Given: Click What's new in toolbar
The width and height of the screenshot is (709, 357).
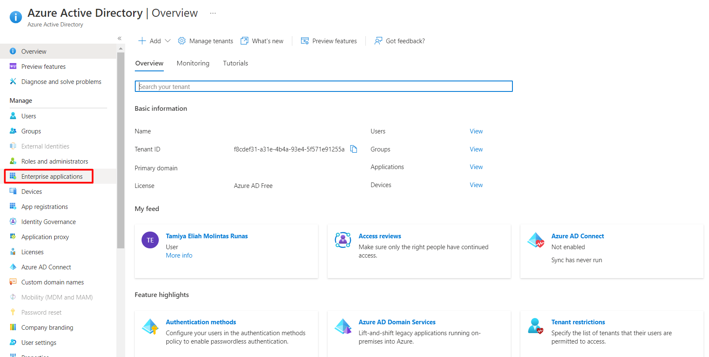Looking at the screenshot, I should point(262,41).
